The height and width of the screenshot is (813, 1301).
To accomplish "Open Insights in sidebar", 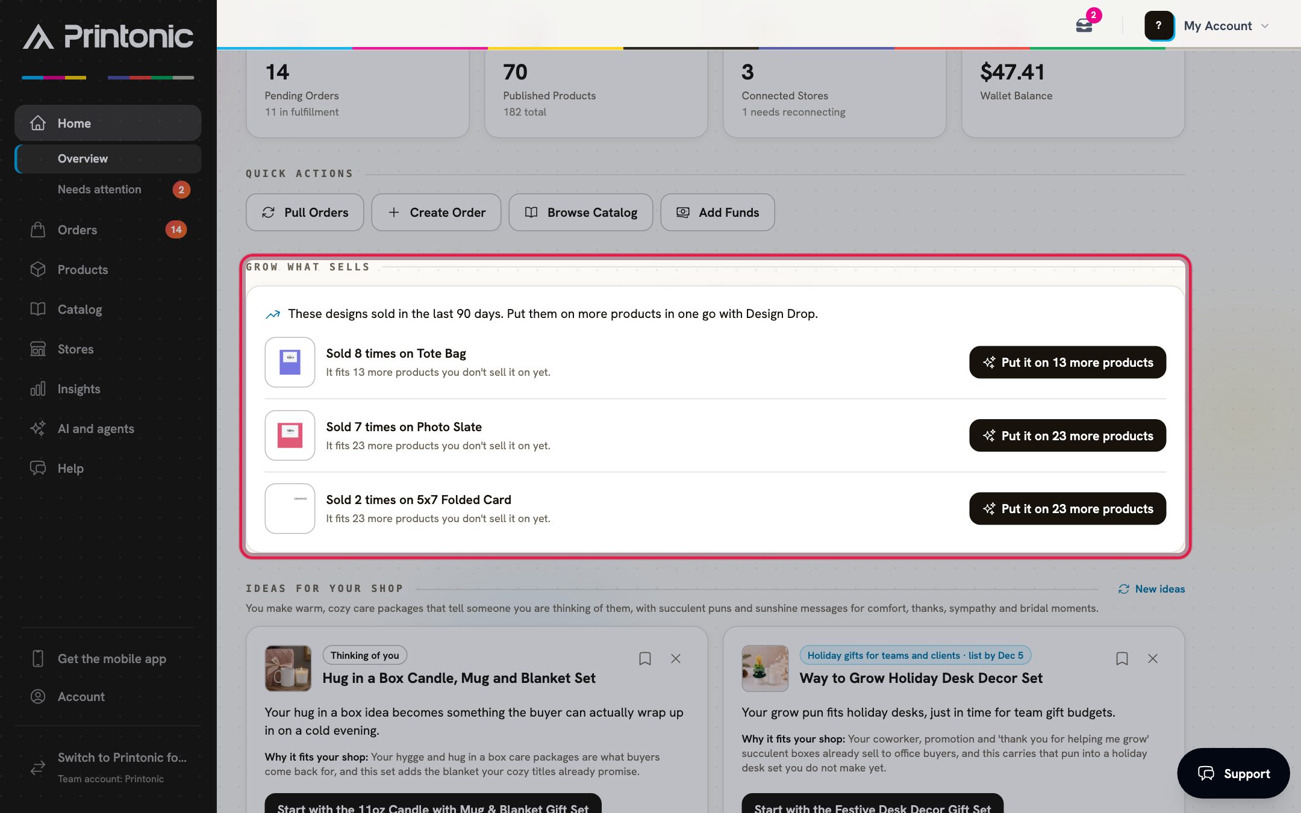I will pos(108,388).
